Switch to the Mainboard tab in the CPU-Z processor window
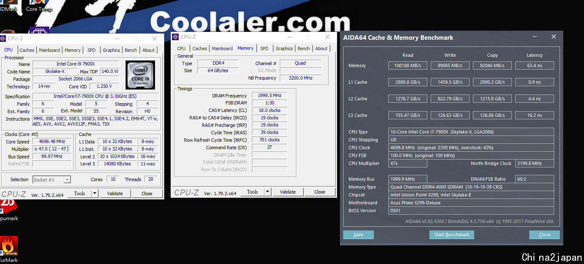Image resolution: width=584 pixels, height=264 pixels. pos(49,50)
